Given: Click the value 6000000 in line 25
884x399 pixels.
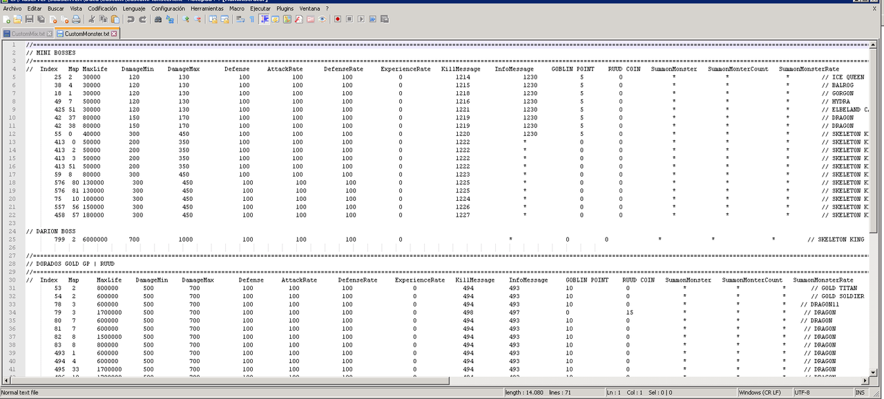Looking at the screenshot, I should coord(95,240).
